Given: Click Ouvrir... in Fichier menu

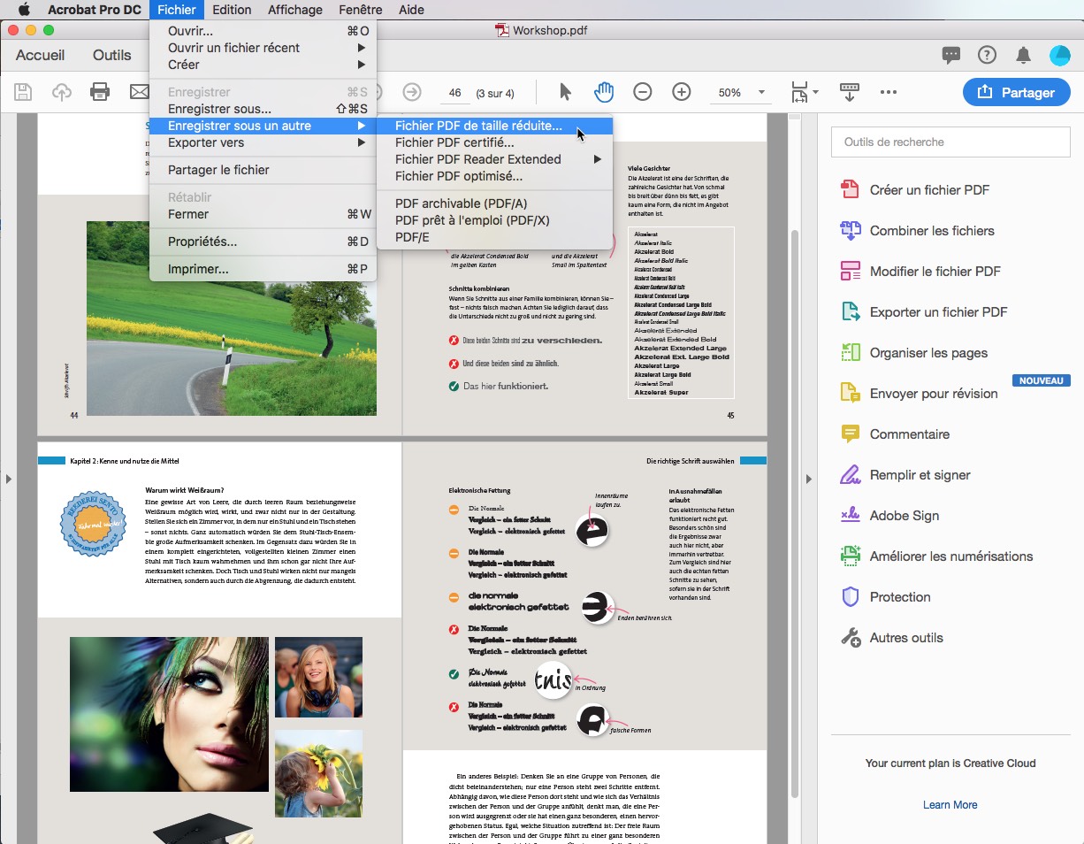Looking at the screenshot, I should pos(263,31).
